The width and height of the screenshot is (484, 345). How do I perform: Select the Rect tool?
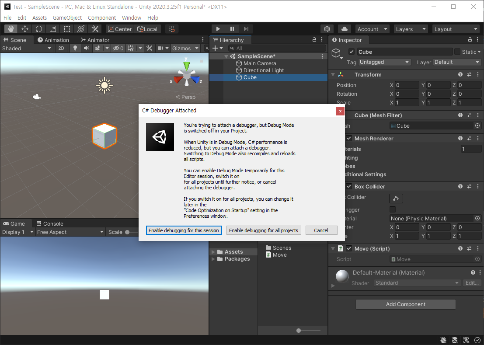66,29
